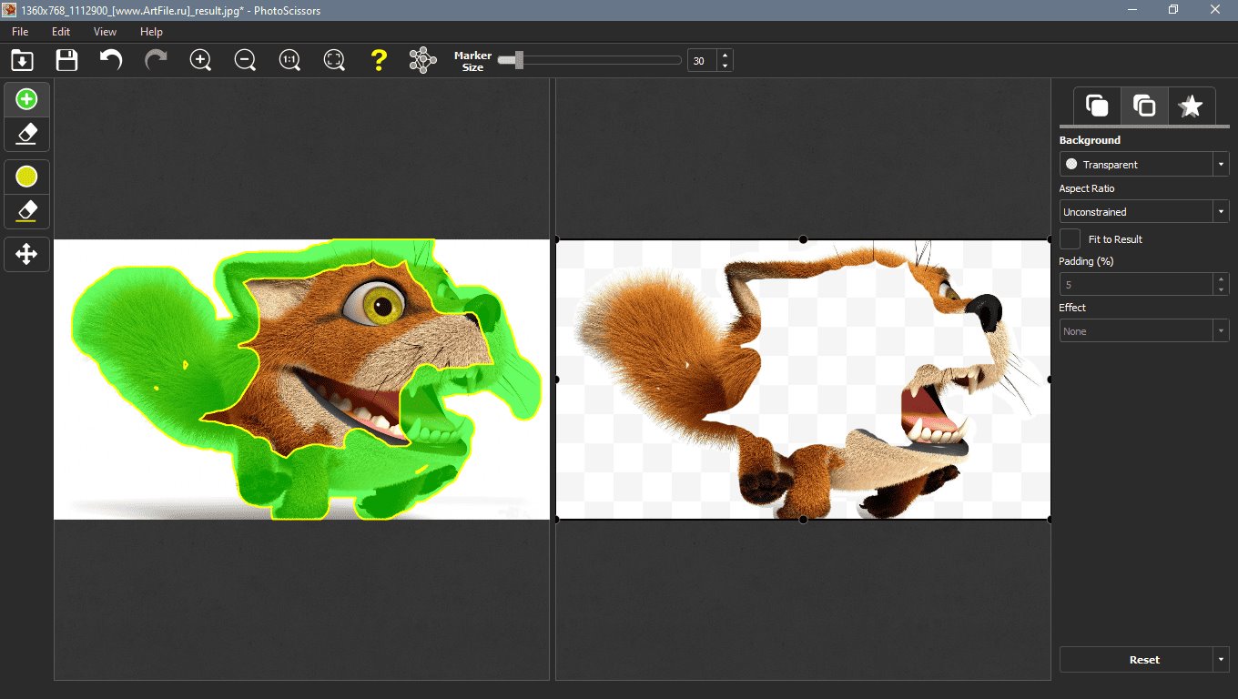
Task: Expand the Reset button dropdown arrow
Action: [1220, 660]
